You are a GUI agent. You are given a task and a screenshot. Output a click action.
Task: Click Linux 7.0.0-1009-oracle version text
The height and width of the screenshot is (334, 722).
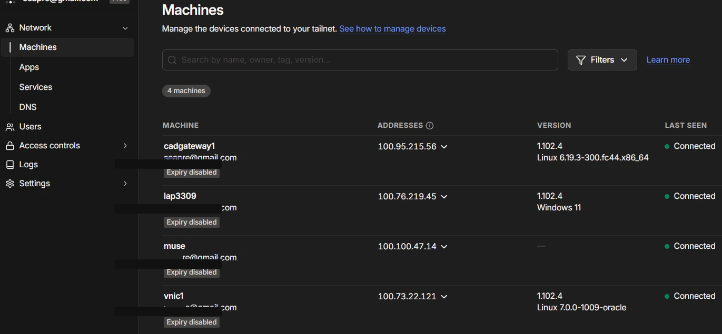pos(581,308)
